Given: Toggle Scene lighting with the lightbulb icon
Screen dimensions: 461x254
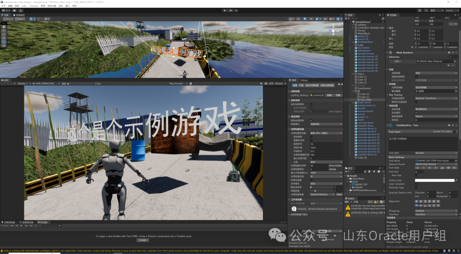Looking at the screenshot, I should pos(305,19).
